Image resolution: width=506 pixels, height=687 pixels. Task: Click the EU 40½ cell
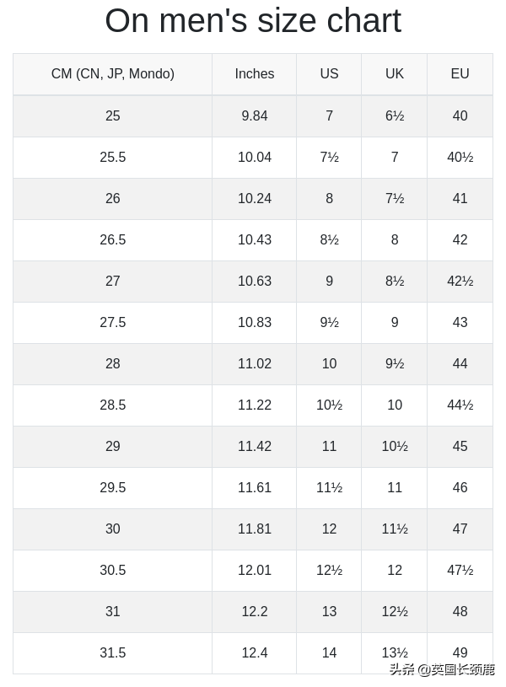[460, 158]
